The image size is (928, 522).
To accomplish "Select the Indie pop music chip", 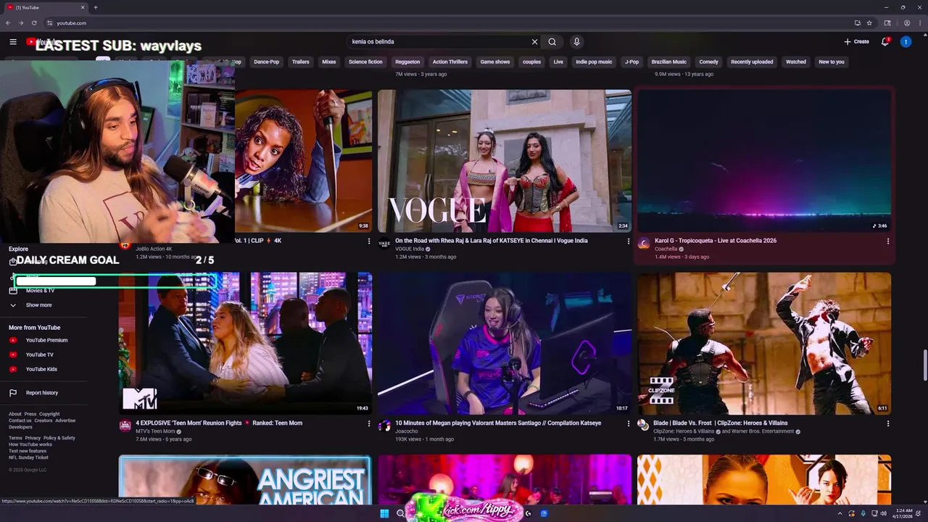I will pos(594,62).
